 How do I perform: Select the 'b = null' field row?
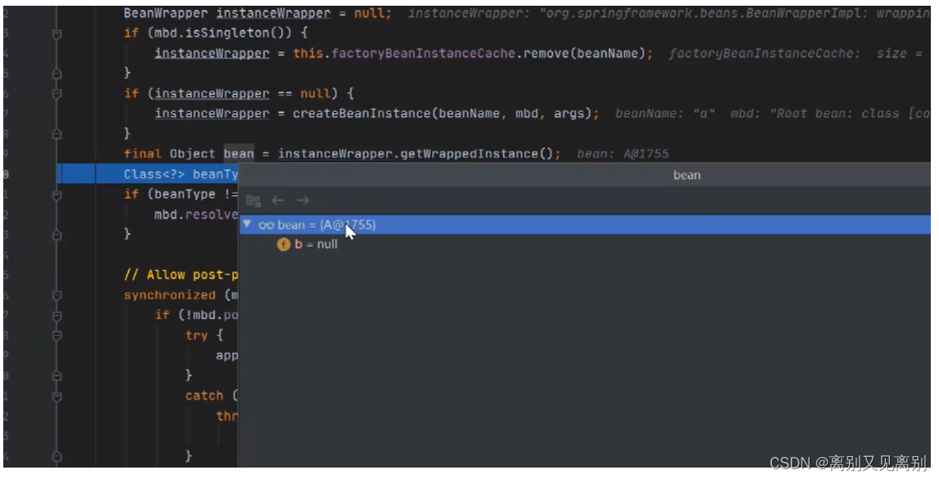pyautogui.click(x=585, y=244)
